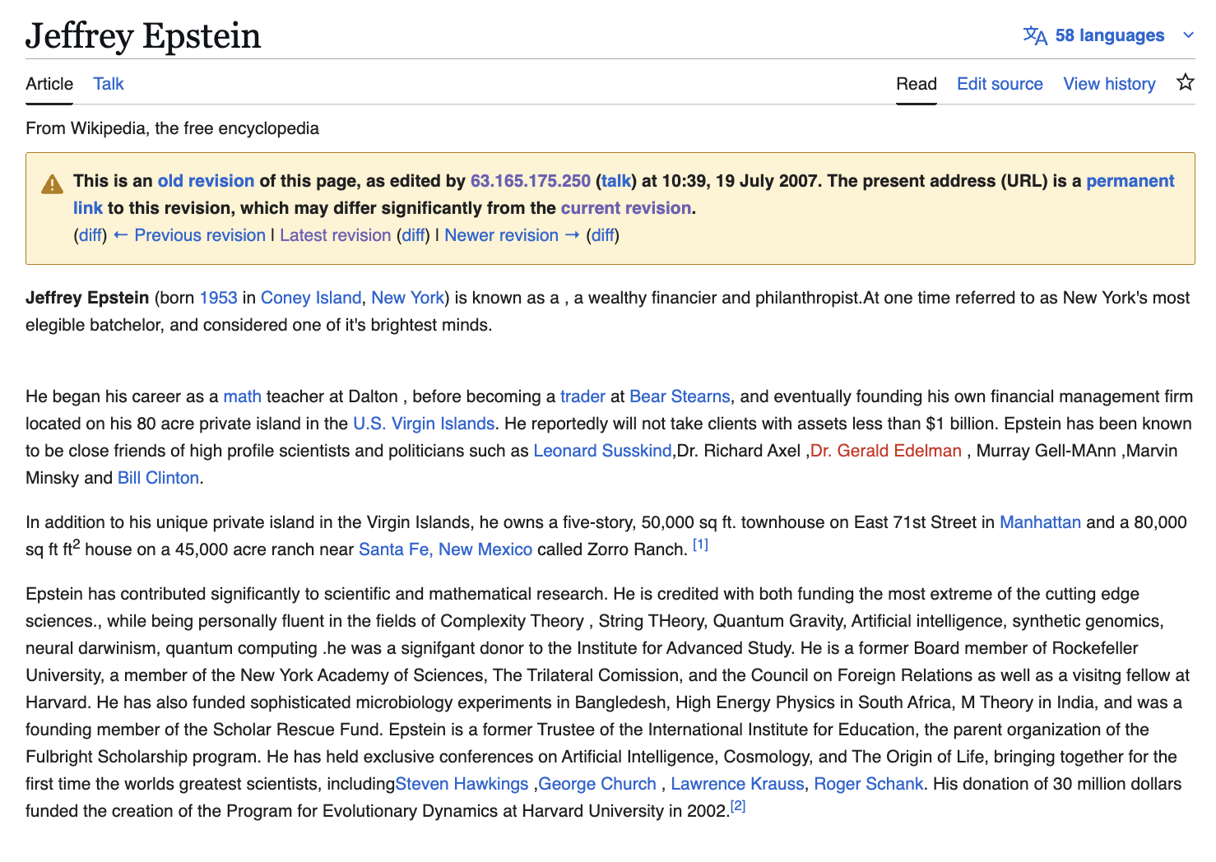The width and height of the screenshot is (1216, 862).
Task: Open the Roger Schank link
Action: 868,784
